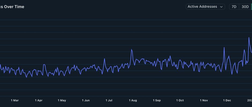Choose the 1 Oct date marker

(180, 100)
